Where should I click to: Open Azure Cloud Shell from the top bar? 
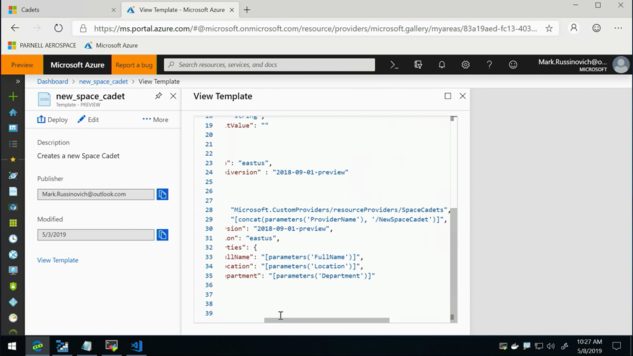point(394,65)
